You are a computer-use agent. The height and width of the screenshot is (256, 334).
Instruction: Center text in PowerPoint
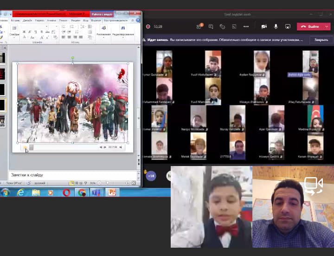click(x=69, y=37)
